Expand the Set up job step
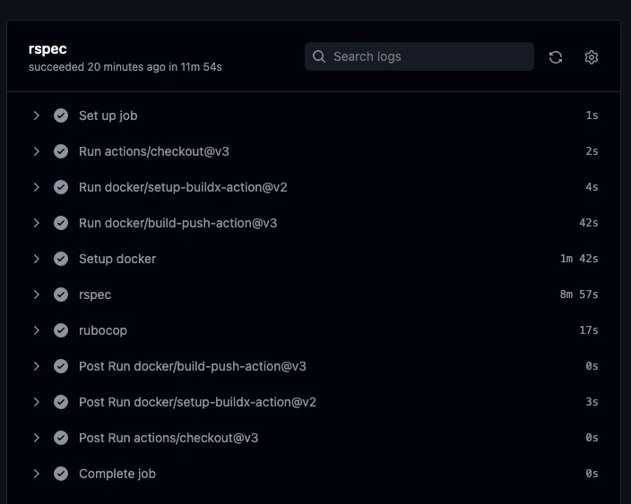The height and width of the screenshot is (504, 631). point(37,115)
